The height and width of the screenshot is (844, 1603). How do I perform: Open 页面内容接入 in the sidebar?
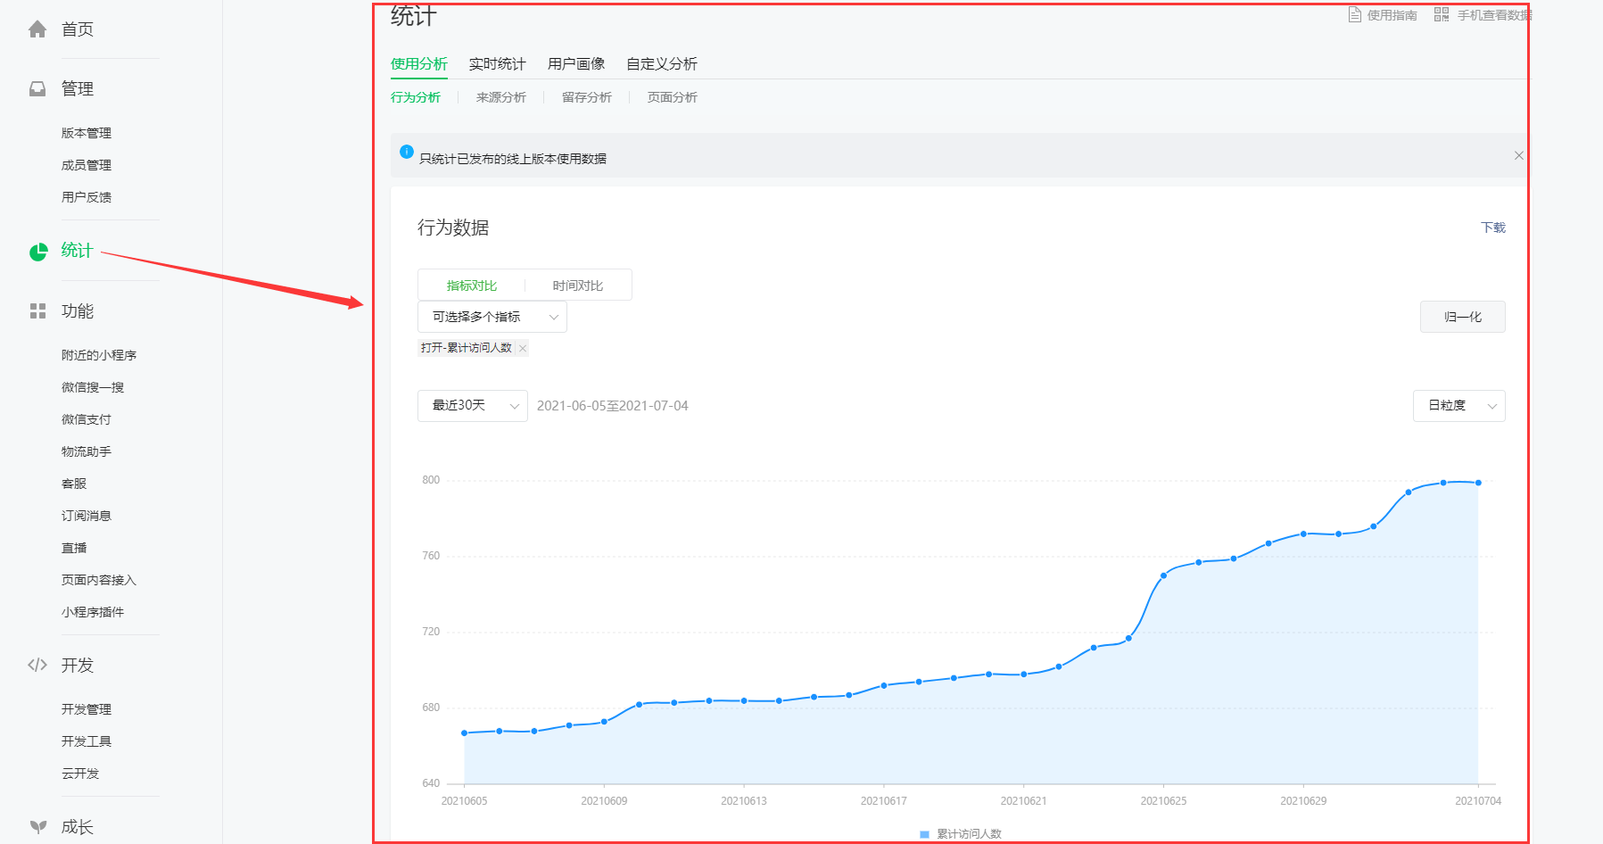pyautogui.click(x=99, y=580)
